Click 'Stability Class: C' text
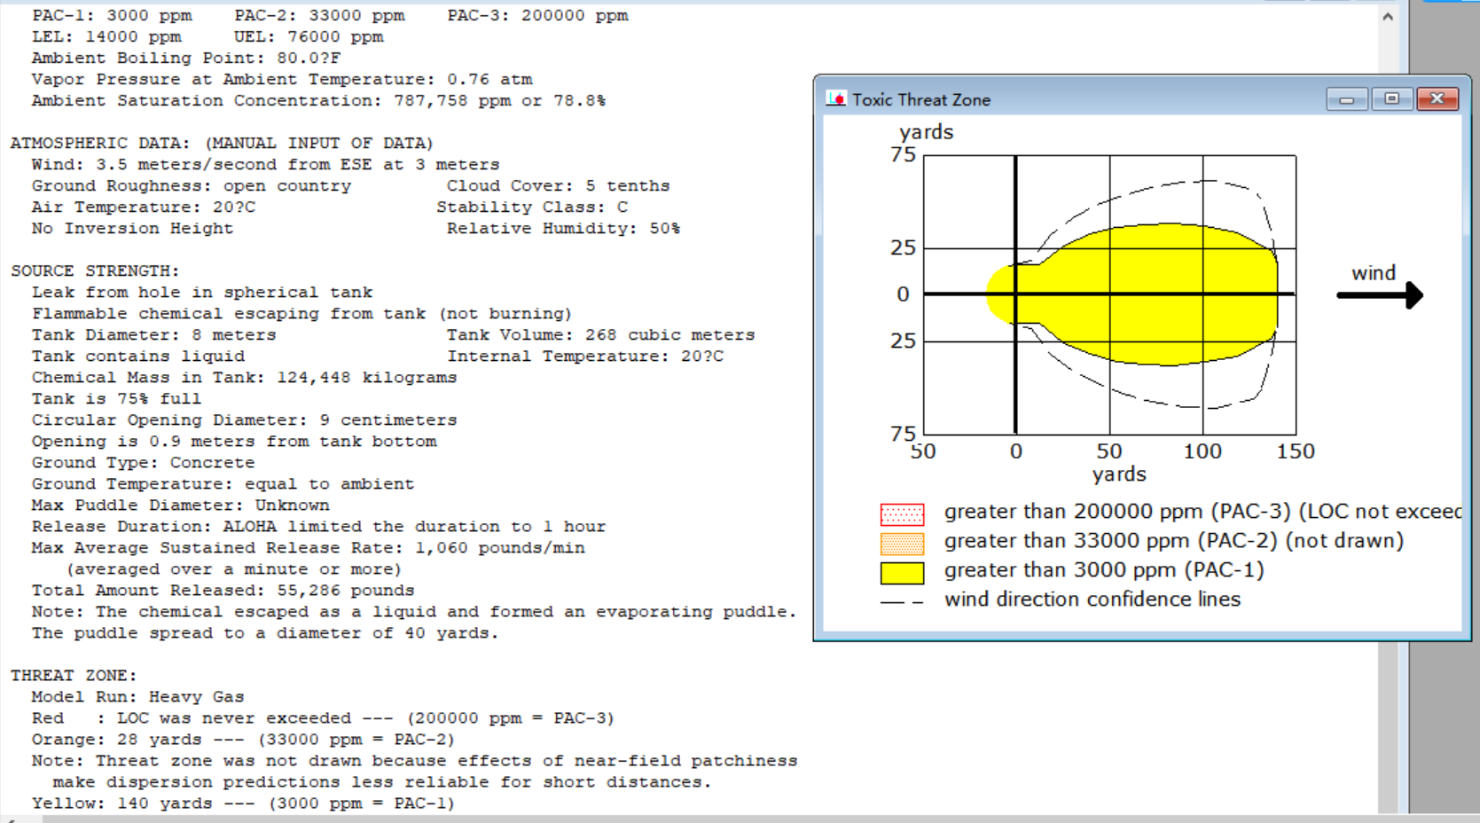Image resolution: width=1480 pixels, height=823 pixels. click(532, 208)
